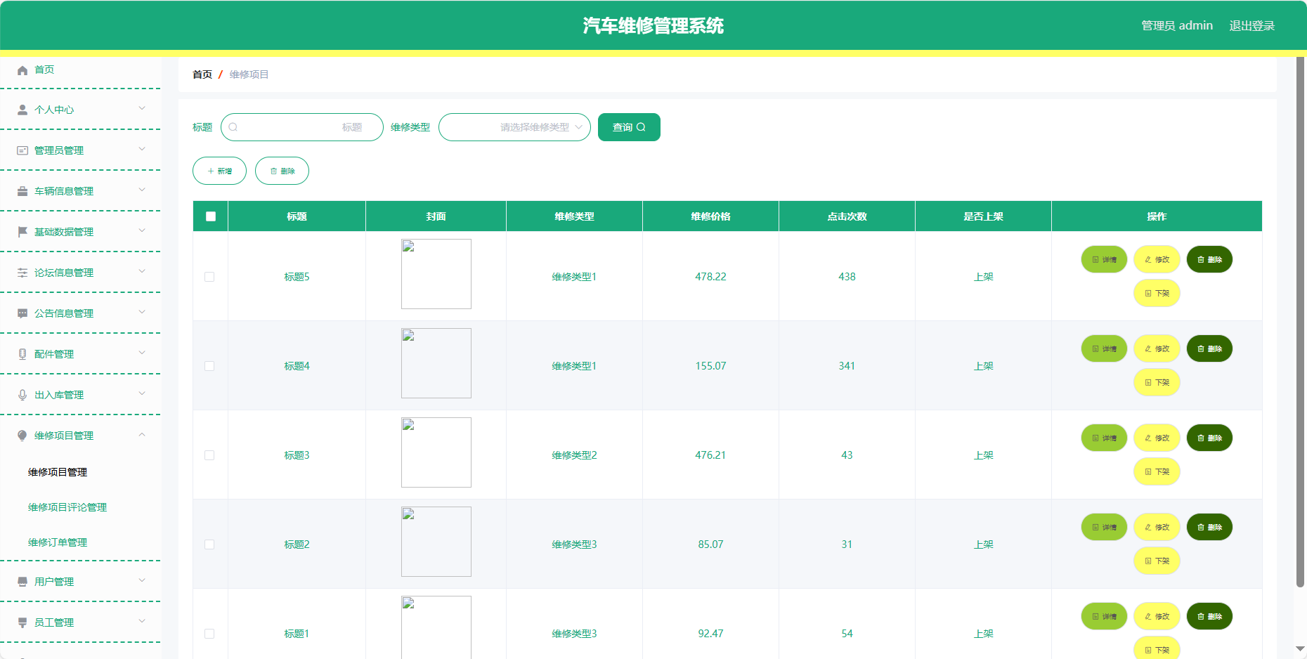This screenshot has height=659, width=1307.
Task: Delete the 标题4 row
Action: [x=1209, y=348]
